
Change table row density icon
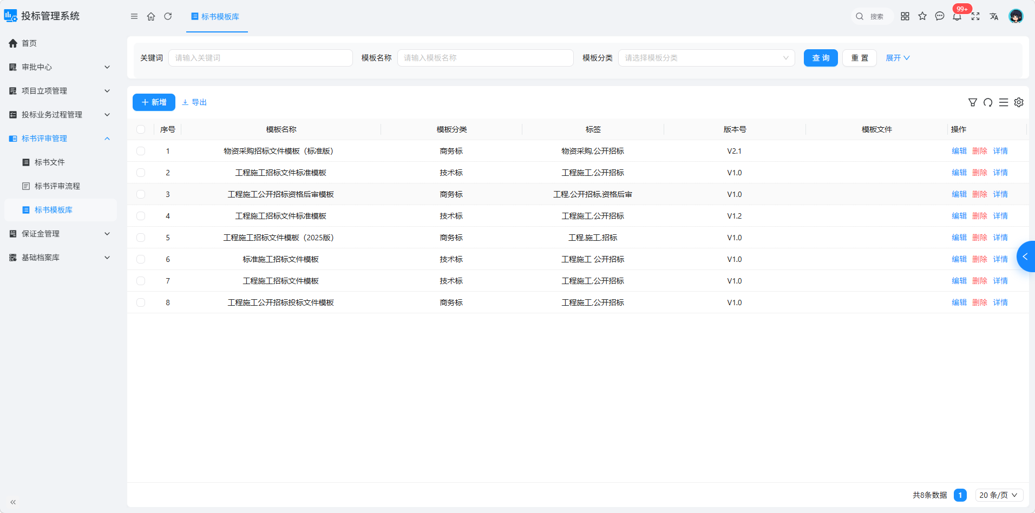[1004, 102]
